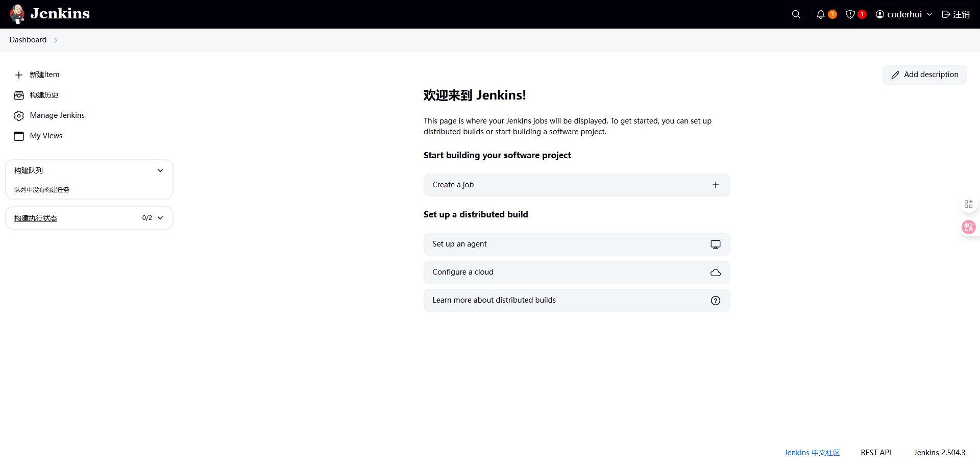Click Create a job
Image resolution: width=980 pixels, height=469 pixels.
pos(576,185)
